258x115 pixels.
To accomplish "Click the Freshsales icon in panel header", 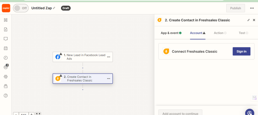I will [159, 20].
